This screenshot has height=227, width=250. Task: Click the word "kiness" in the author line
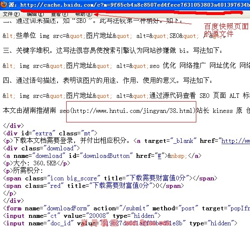(222, 110)
